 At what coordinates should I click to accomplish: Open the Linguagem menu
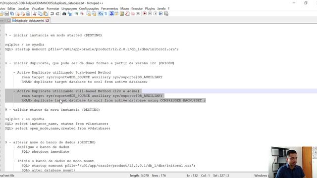[x=69, y=8]
